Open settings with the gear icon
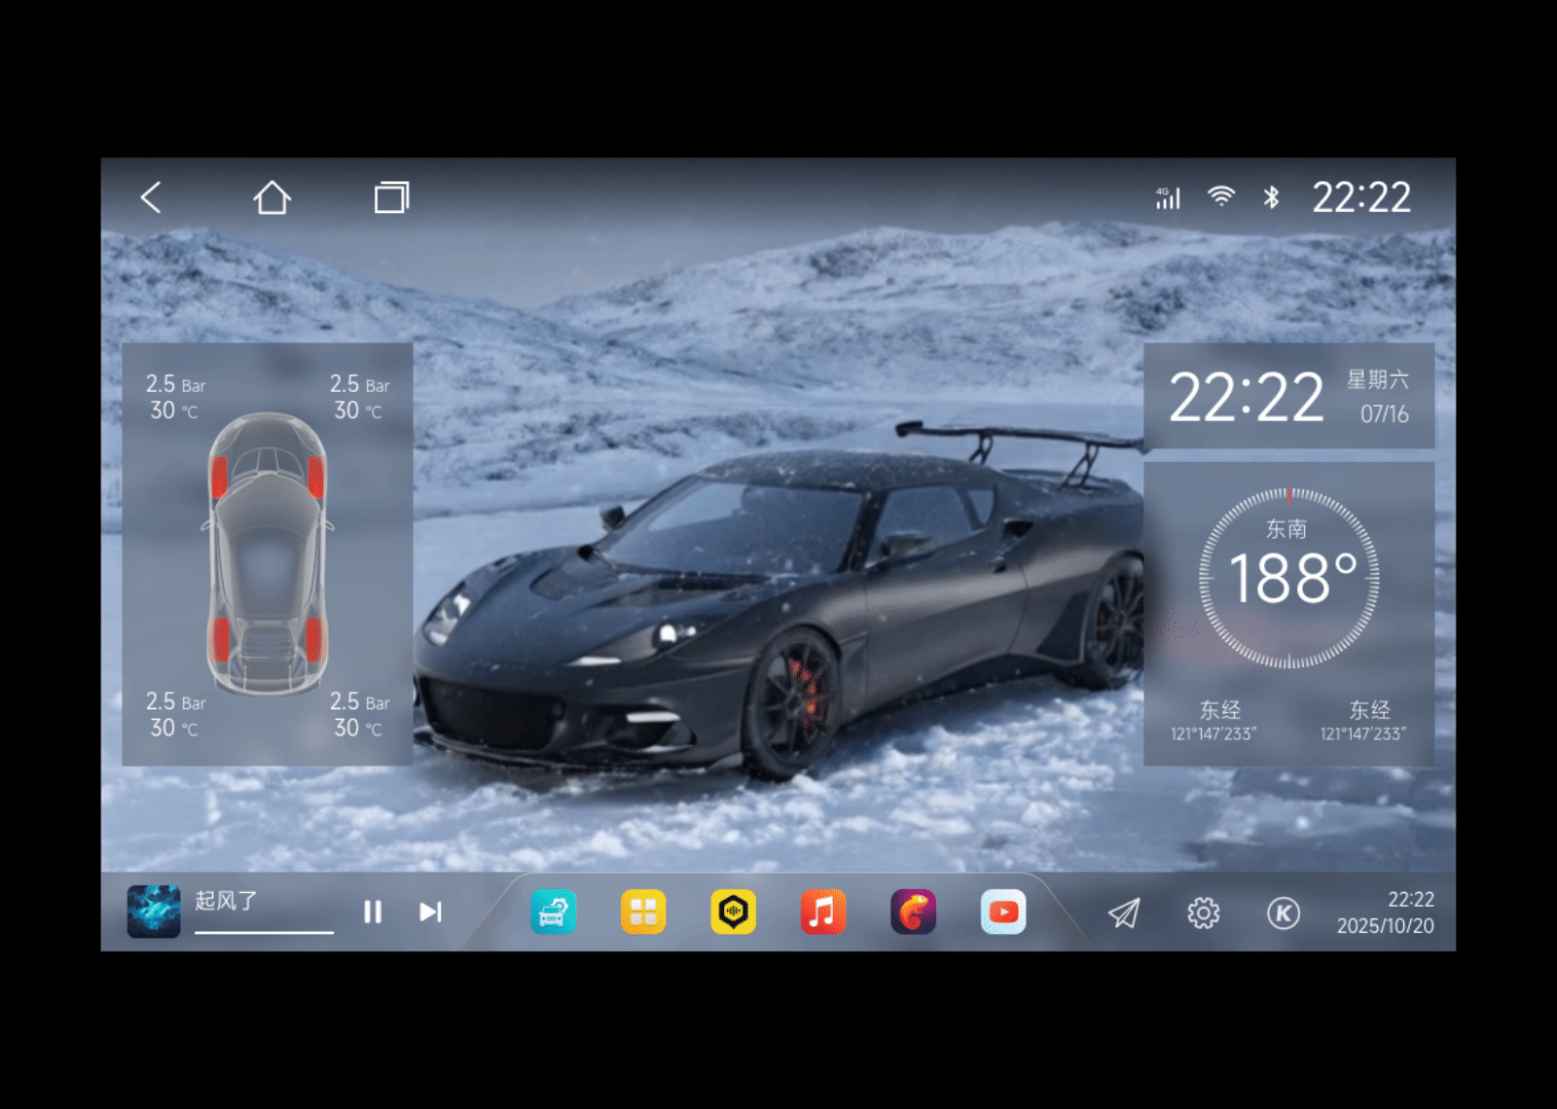Image resolution: width=1557 pixels, height=1109 pixels. point(1204,912)
